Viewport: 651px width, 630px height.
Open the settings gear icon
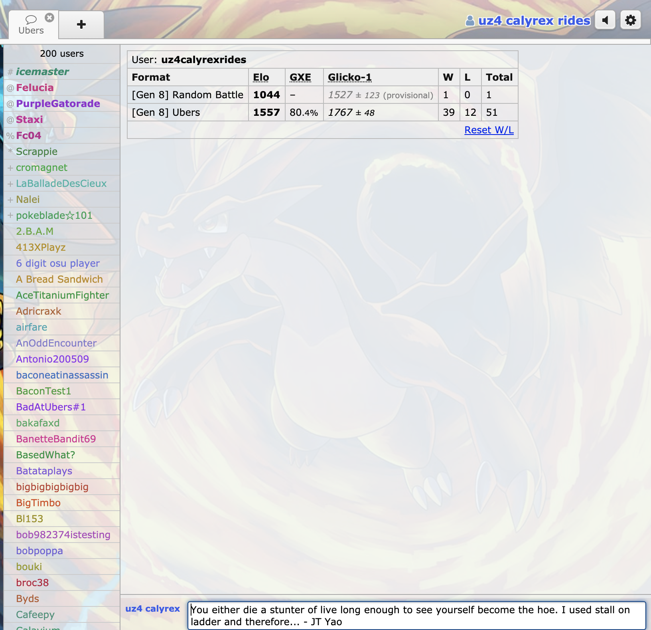click(x=630, y=20)
